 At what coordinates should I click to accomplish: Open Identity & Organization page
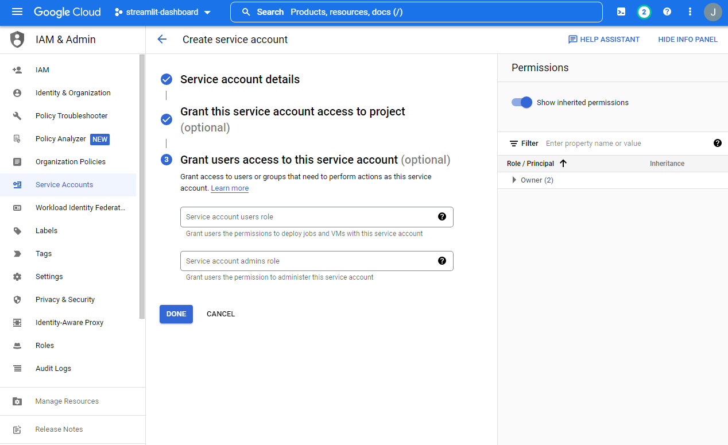pos(68,93)
